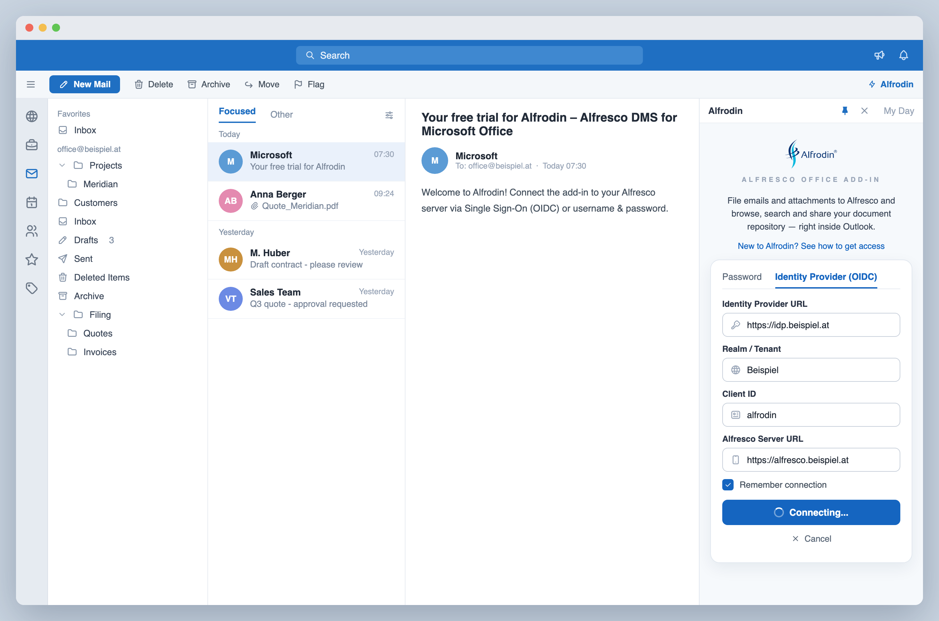
Task: Switch to the Focused tab
Action: [237, 112]
